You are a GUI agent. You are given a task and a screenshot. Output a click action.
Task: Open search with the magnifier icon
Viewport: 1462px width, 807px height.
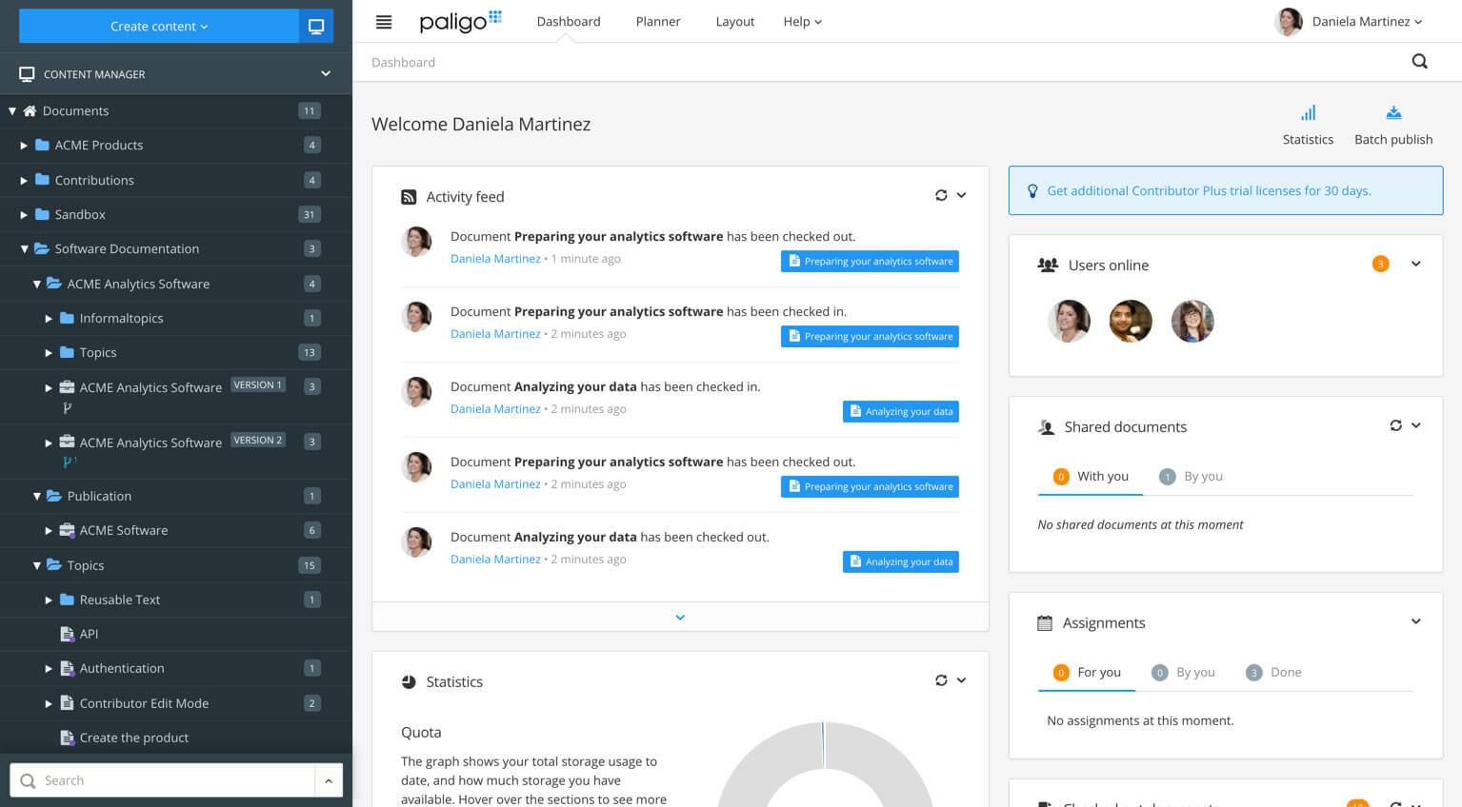pos(1419,61)
